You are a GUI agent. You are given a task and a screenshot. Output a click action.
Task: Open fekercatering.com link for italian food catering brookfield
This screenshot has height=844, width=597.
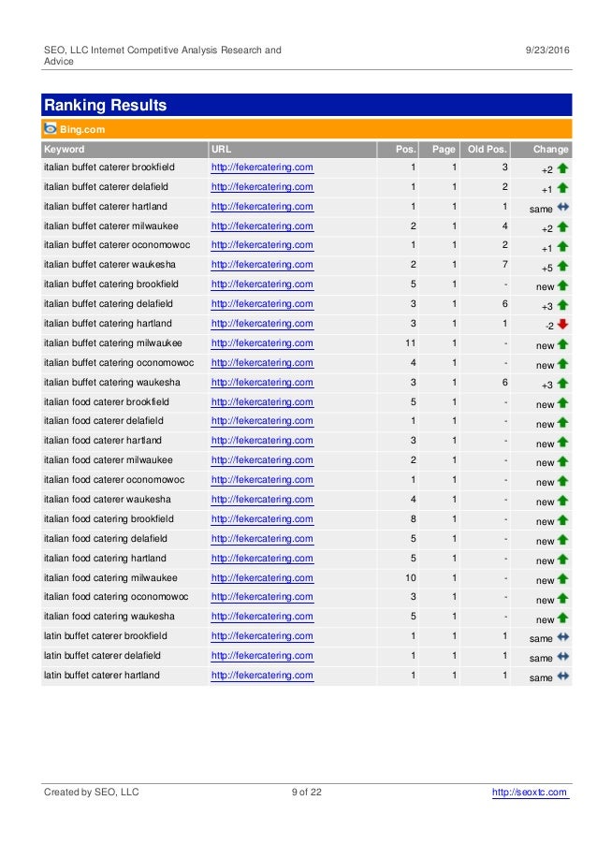coord(262,519)
